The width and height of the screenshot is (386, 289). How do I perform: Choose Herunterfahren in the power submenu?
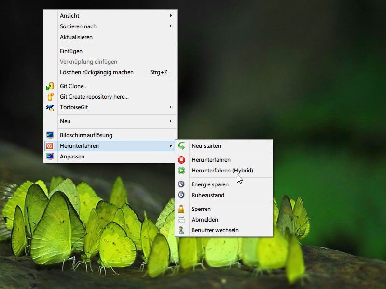tap(224, 160)
